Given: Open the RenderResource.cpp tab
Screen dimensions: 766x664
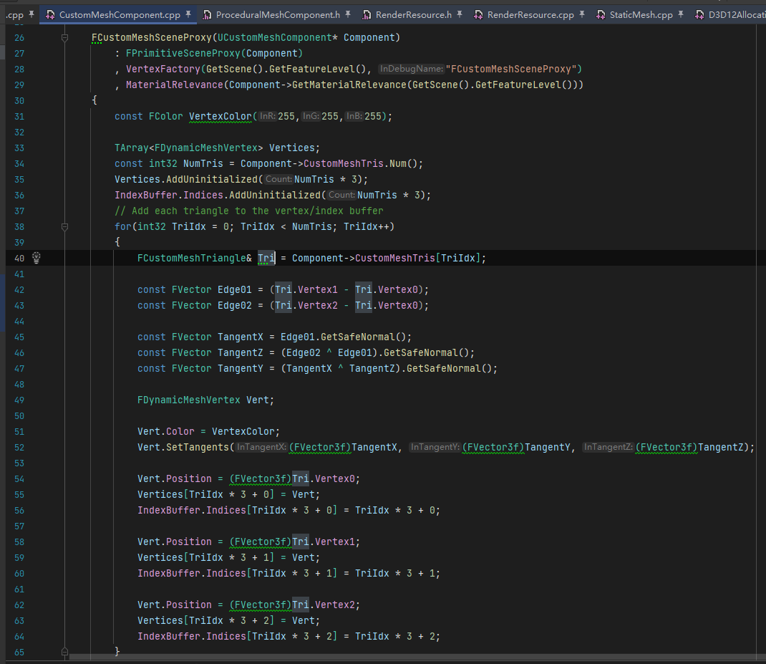Looking at the screenshot, I should [x=530, y=14].
